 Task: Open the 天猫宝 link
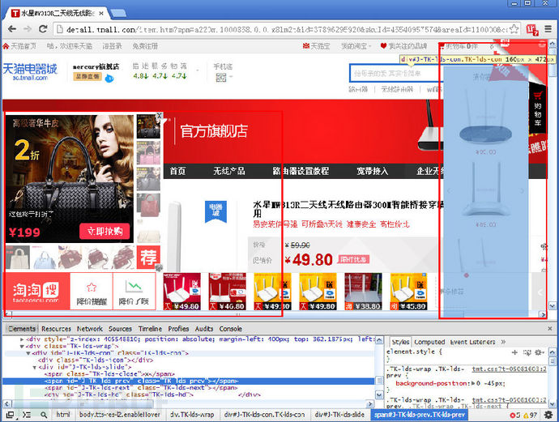pyautogui.click(x=316, y=46)
